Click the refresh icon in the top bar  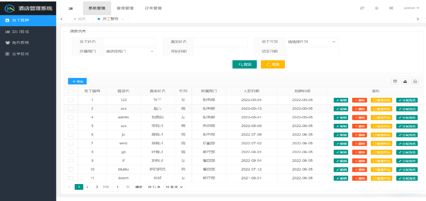point(362,8)
